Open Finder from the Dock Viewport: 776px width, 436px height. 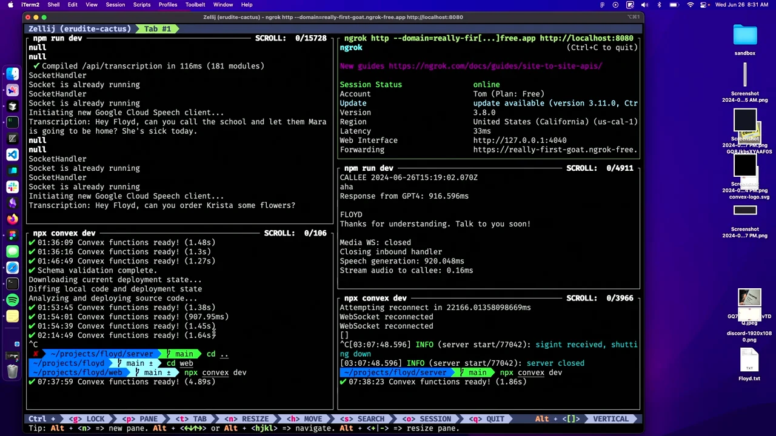tap(12, 74)
